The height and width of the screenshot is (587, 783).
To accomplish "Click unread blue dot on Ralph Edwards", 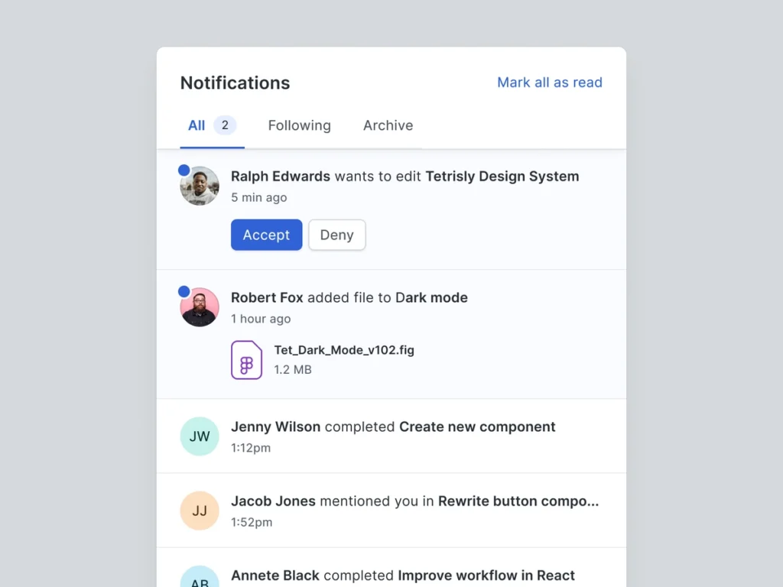I will click(x=184, y=170).
